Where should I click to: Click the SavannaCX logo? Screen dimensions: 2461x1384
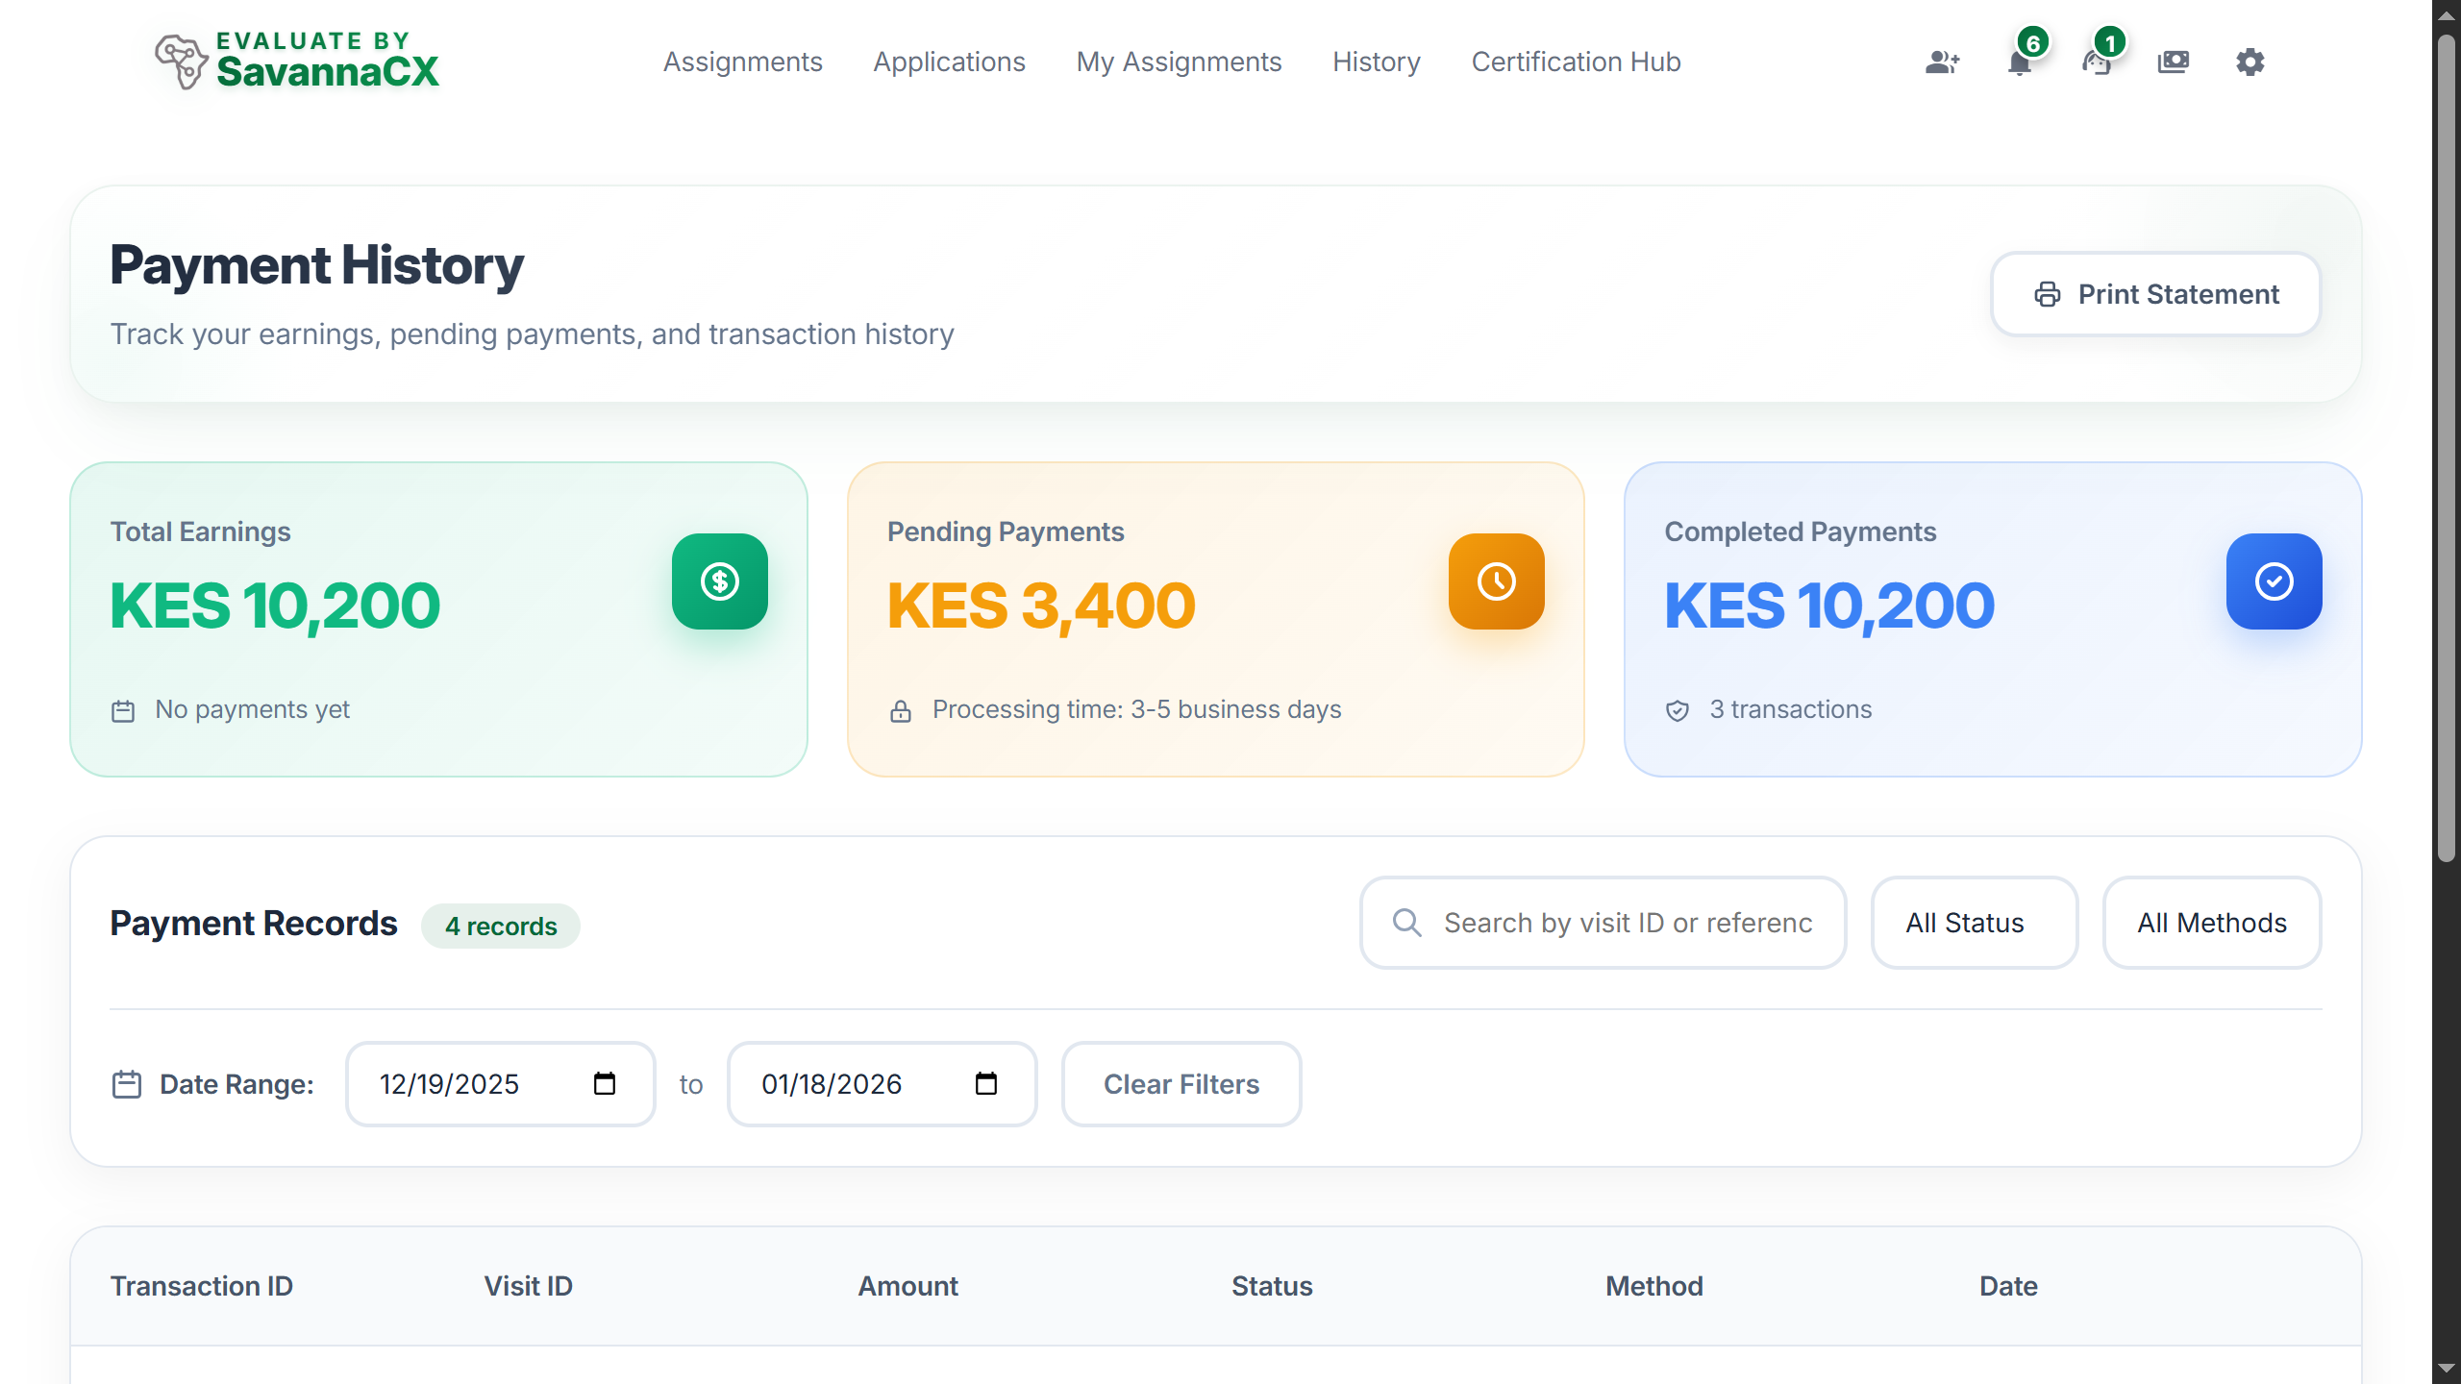click(296, 61)
